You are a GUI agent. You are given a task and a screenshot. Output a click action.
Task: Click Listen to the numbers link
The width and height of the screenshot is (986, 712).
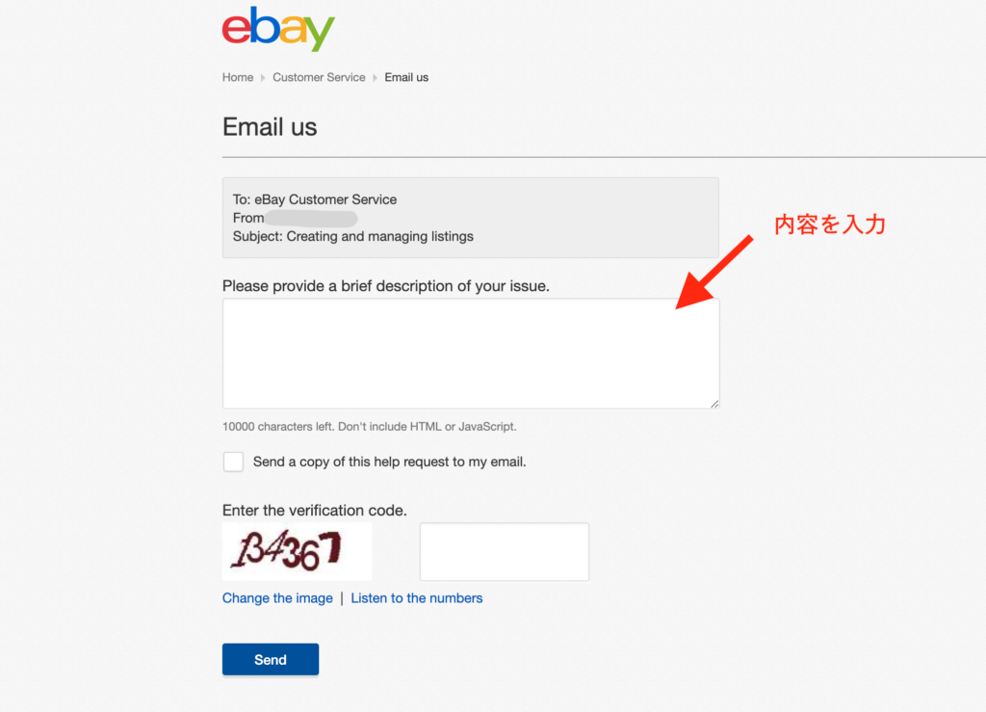coord(417,598)
